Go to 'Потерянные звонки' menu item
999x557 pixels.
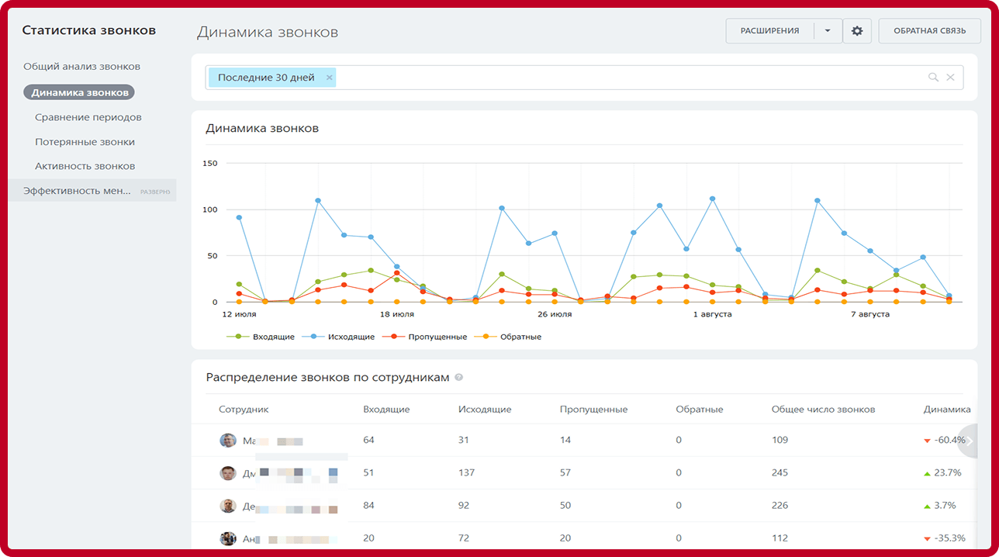85,142
